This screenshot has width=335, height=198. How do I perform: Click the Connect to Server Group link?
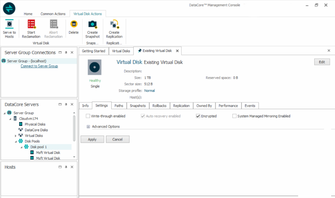[39, 66]
